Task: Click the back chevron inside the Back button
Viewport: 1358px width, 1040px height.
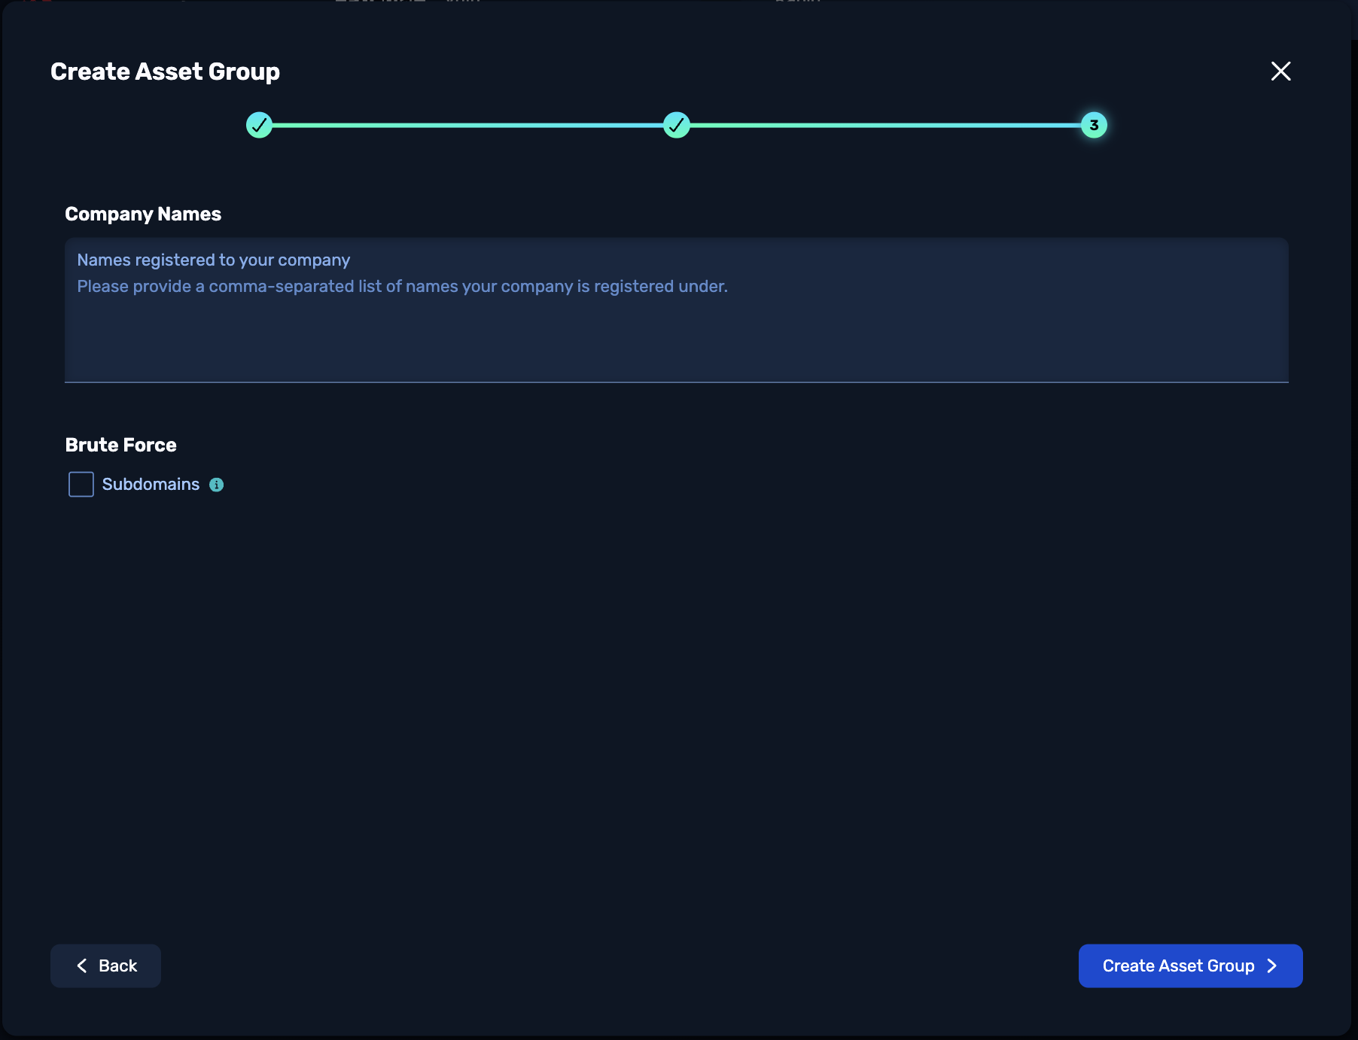Action: pyautogui.click(x=82, y=965)
